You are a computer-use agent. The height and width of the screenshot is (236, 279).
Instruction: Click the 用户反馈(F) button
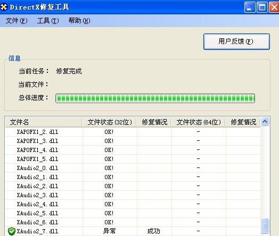[236, 41]
